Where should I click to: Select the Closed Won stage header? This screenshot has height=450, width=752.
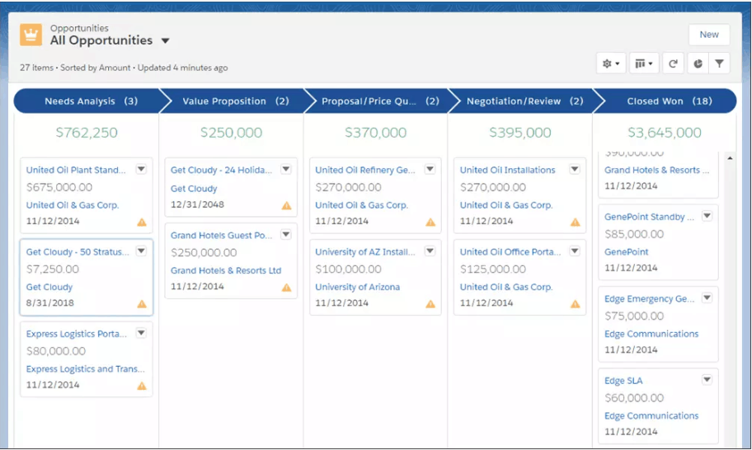click(668, 101)
